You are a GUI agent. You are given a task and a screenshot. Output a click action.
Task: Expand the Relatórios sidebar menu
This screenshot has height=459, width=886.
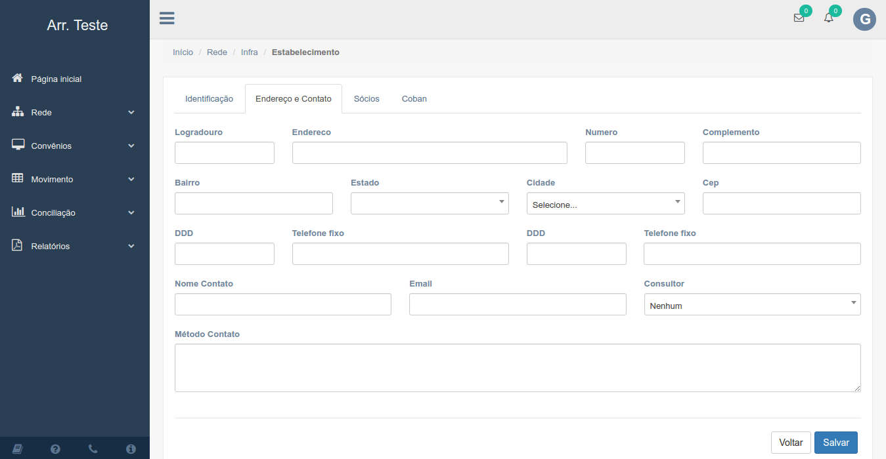[x=74, y=246]
